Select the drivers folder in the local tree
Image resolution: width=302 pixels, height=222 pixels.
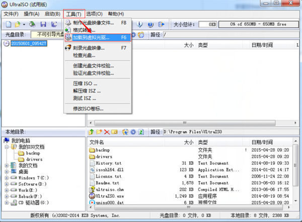(x=34, y=159)
